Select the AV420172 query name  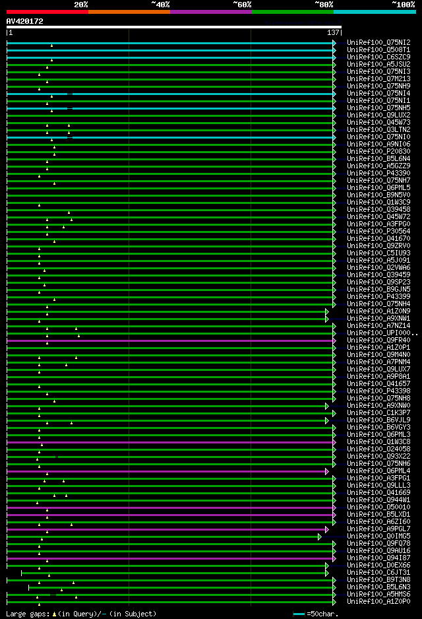click(25, 21)
